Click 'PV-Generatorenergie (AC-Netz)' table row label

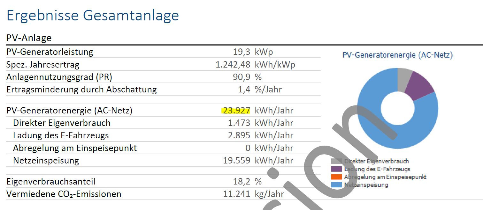pos(69,111)
